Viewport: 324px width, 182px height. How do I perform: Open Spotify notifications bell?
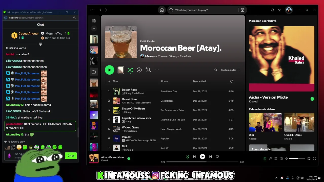(x=273, y=10)
